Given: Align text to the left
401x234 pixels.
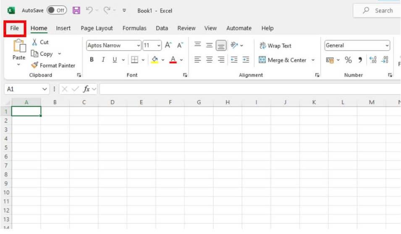Looking at the screenshot, I should 197,60.
